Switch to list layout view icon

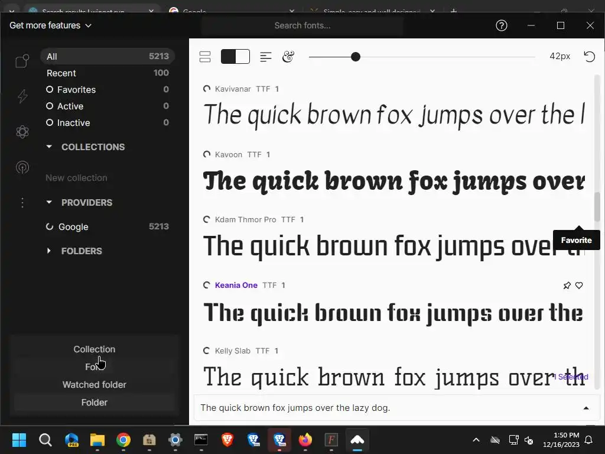[x=205, y=57]
